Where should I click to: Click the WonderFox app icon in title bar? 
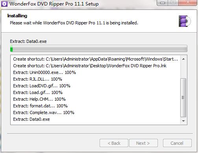pos(4,4)
